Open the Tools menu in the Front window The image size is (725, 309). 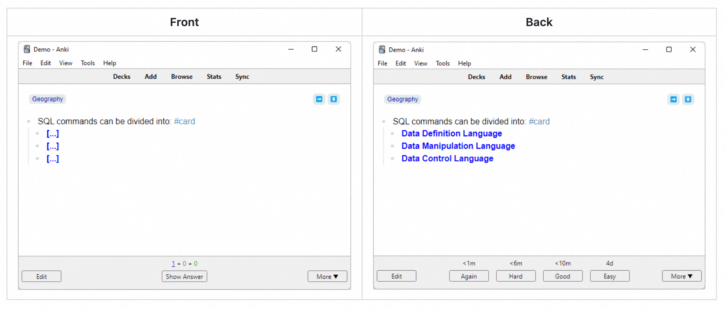87,63
